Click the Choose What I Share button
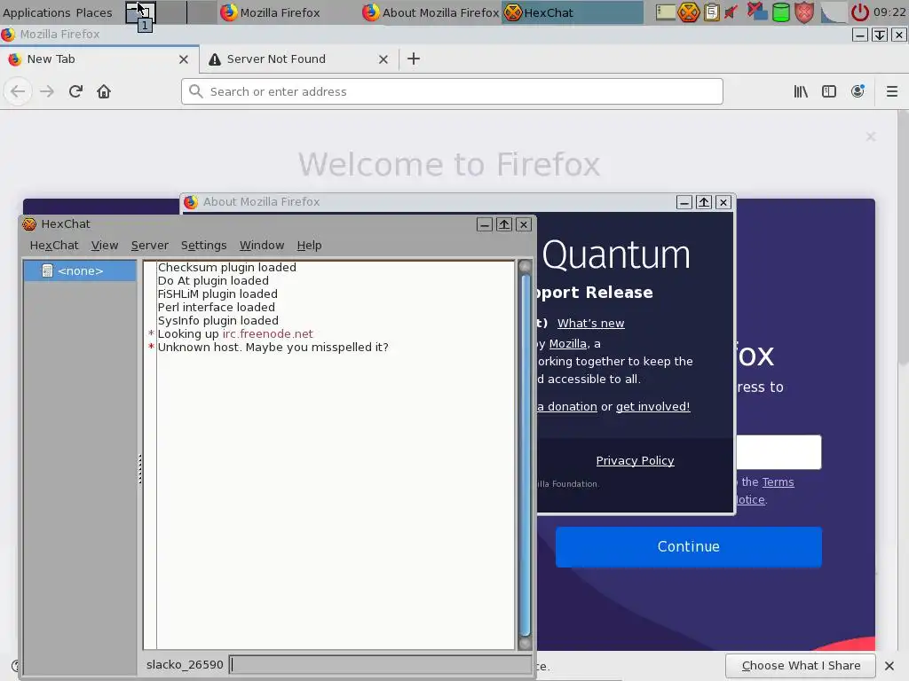Screen dimensions: 909x681 (801, 665)
